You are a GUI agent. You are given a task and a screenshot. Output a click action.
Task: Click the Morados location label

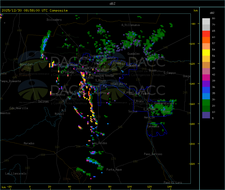[29, 143]
